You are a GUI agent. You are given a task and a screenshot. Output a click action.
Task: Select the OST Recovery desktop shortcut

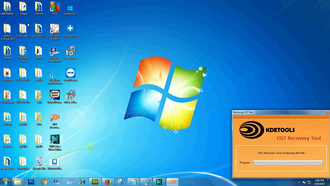click(x=55, y=121)
